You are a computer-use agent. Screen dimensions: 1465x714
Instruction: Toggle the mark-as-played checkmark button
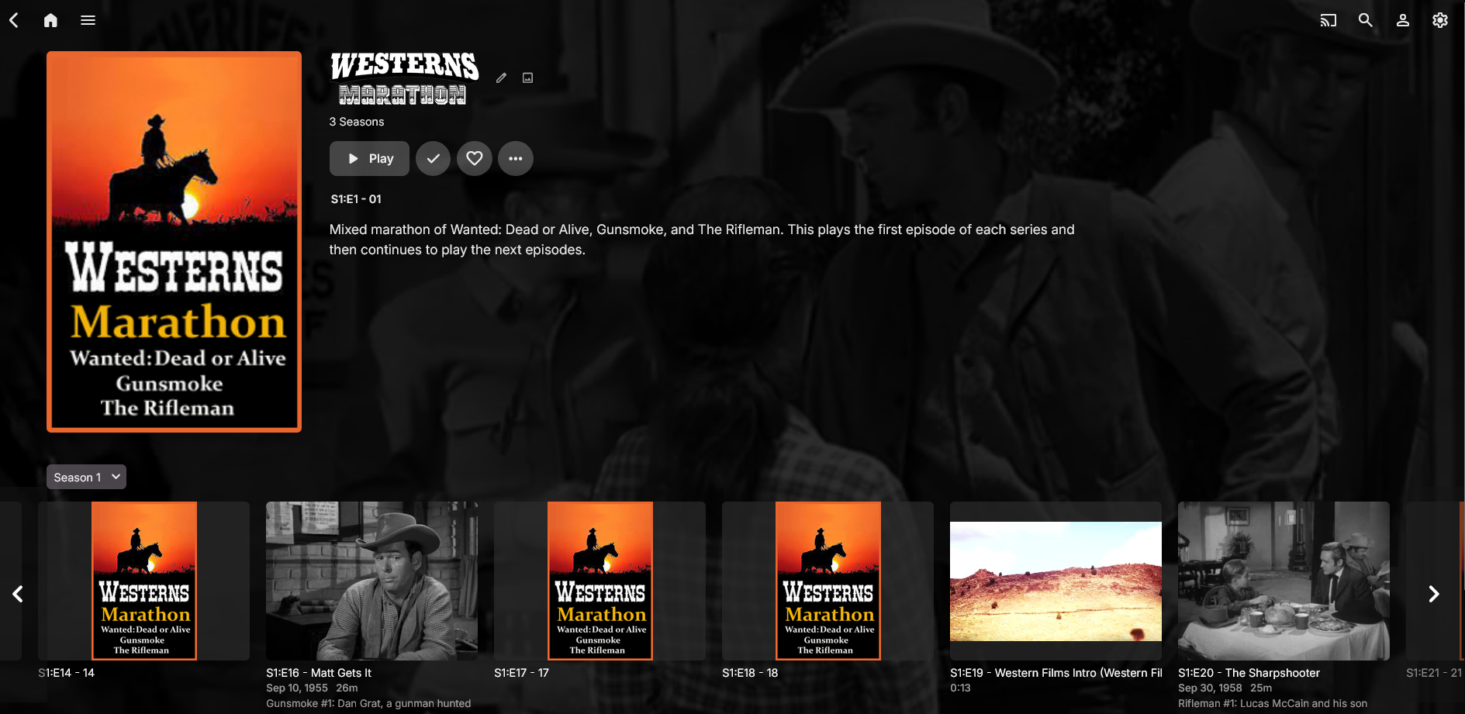[433, 159]
